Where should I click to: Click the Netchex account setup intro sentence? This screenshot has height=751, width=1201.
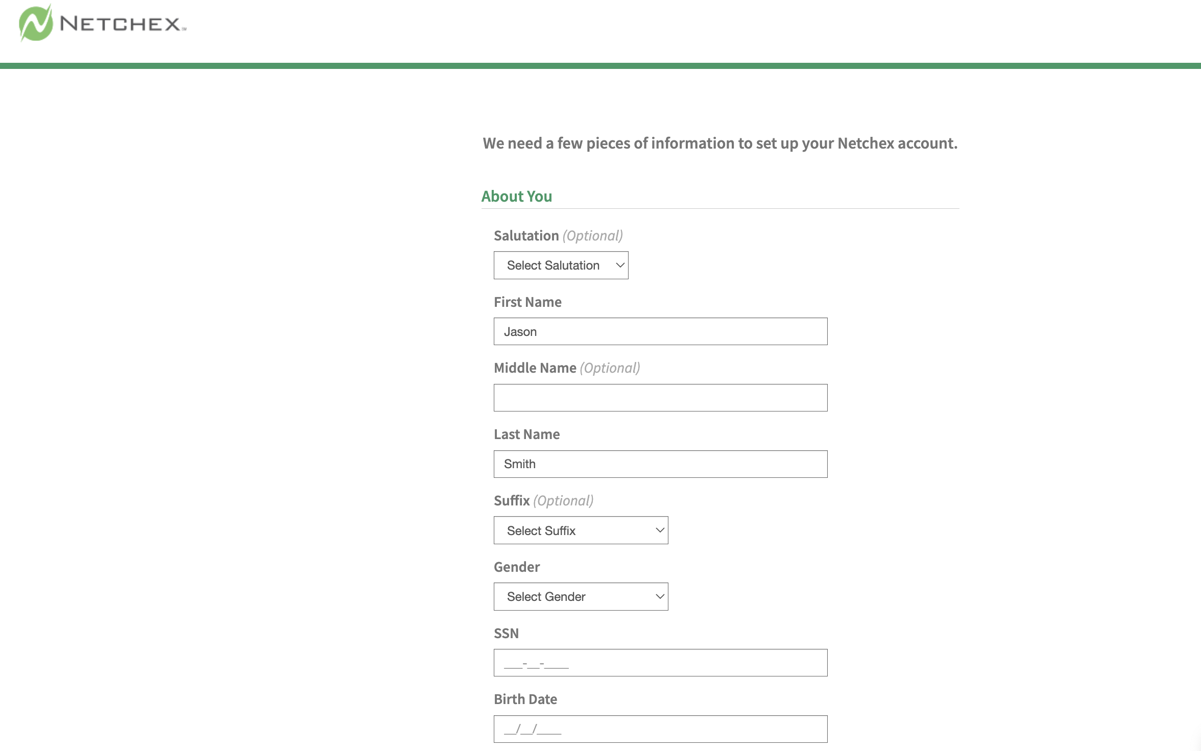tap(720, 143)
